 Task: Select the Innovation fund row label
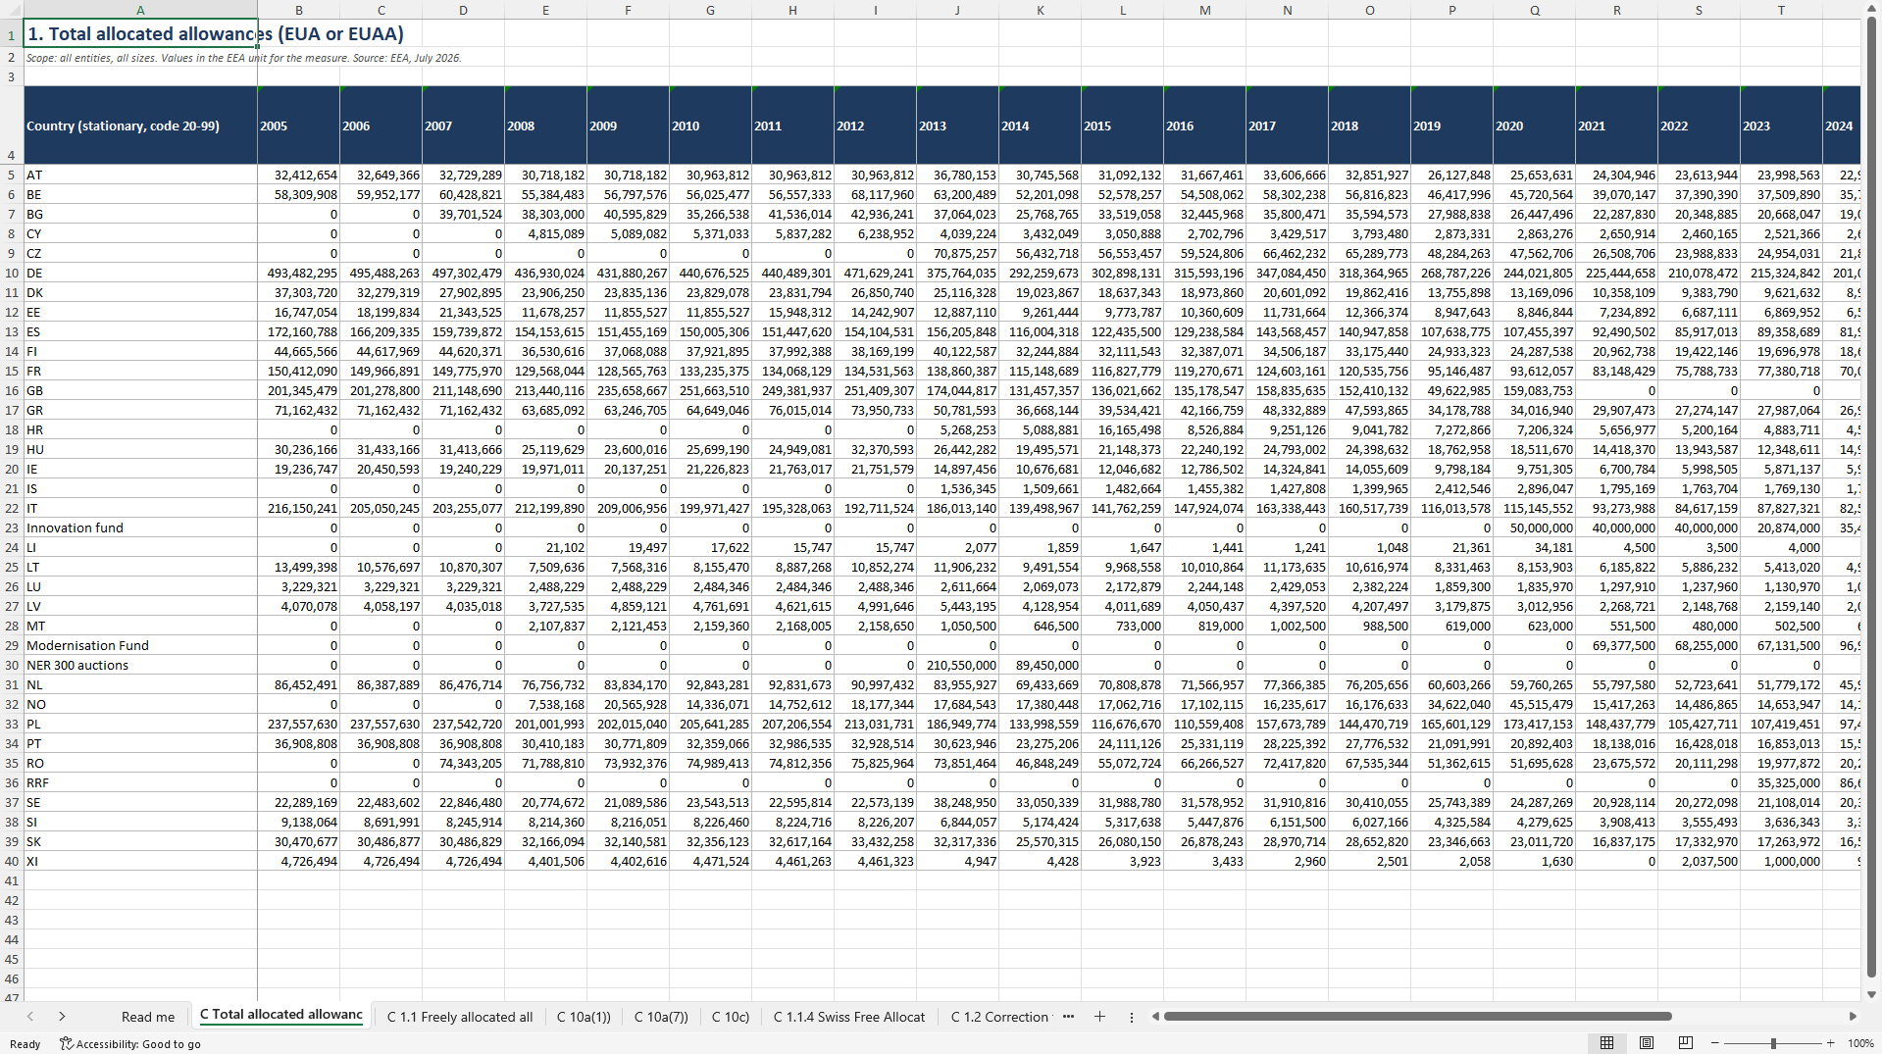140,527
